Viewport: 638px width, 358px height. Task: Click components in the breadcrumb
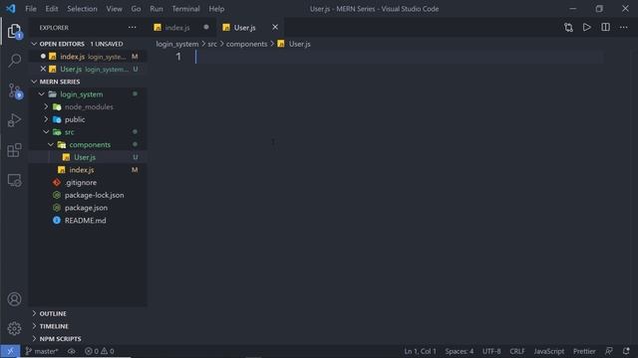coord(246,44)
